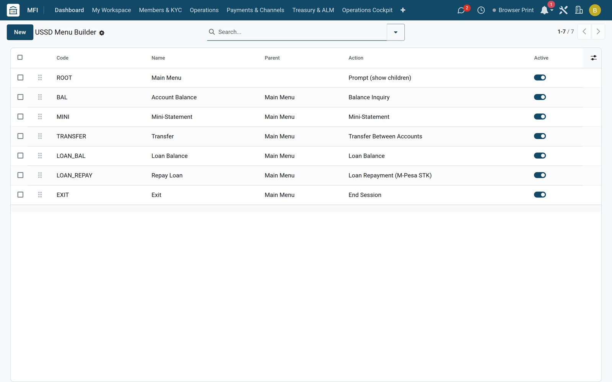Open the Treasury & ALM menu

point(313,10)
